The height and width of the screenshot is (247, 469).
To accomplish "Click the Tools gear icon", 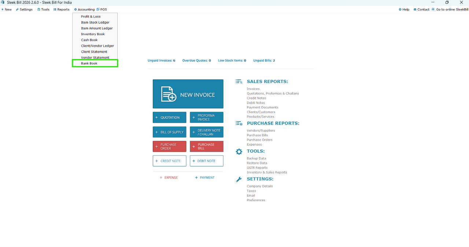I will point(239,151).
